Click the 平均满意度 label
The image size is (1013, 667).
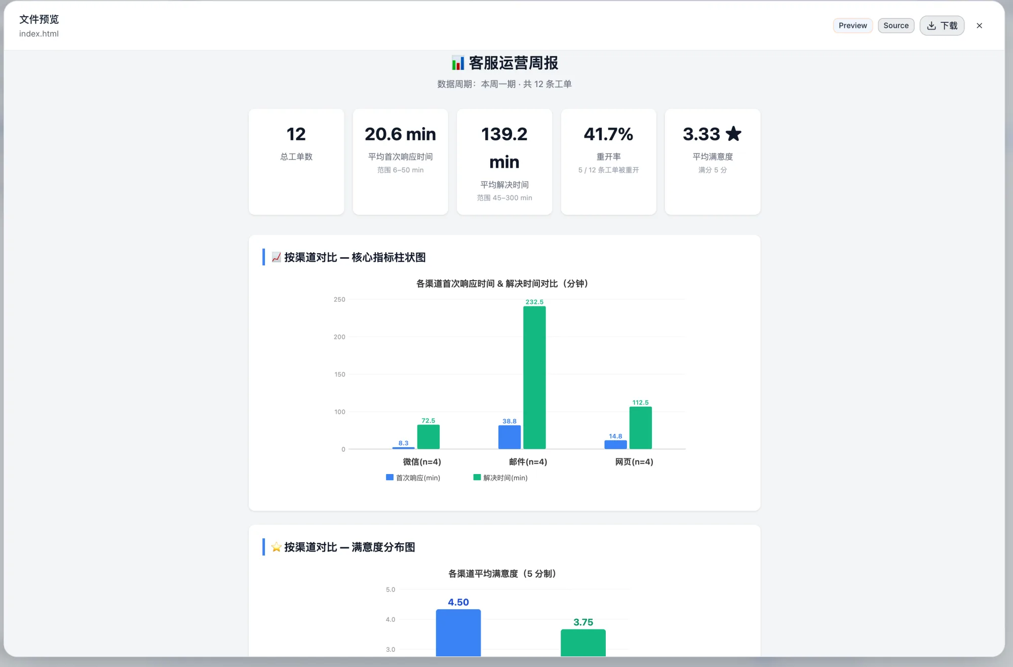(x=712, y=157)
